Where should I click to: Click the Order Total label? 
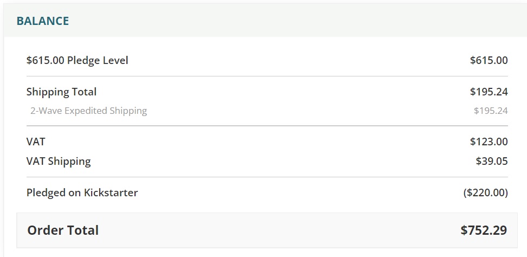click(63, 230)
